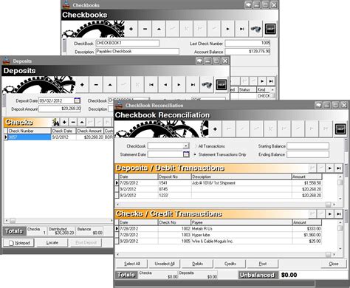The width and height of the screenshot is (350, 288).
Task: Delete record with minus in Checkbooks toolbar
Action: pos(145,29)
